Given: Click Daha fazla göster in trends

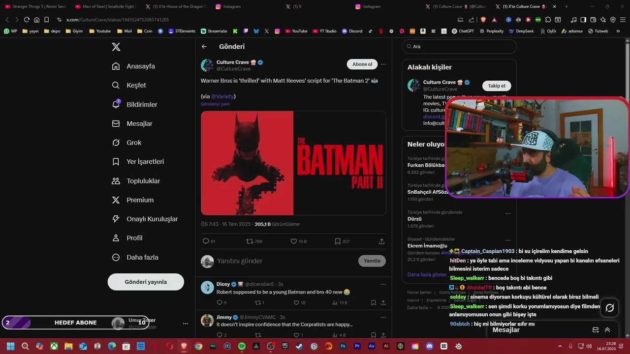Looking at the screenshot, I should [427, 275].
